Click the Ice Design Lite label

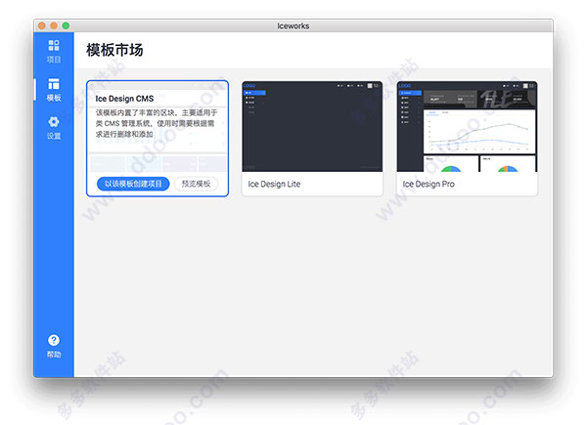[274, 184]
